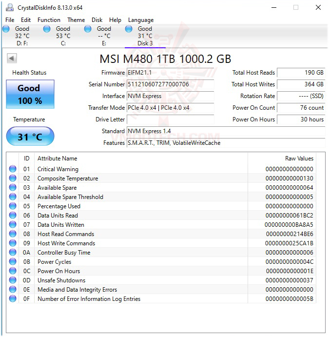Image resolution: width=329 pixels, height=337 pixels.
Task: Click status icon for Controller Busy Time row
Action: pyautogui.click(x=13, y=252)
